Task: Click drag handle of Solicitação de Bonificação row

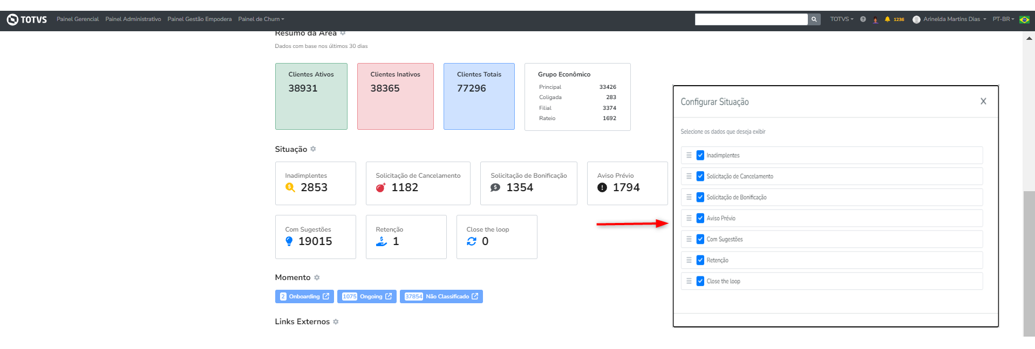Action: 689,197
